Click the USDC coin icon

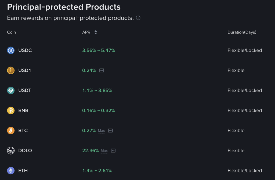tap(10, 50)
